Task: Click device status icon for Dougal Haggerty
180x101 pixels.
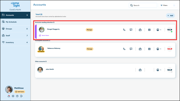Action: 170,30
